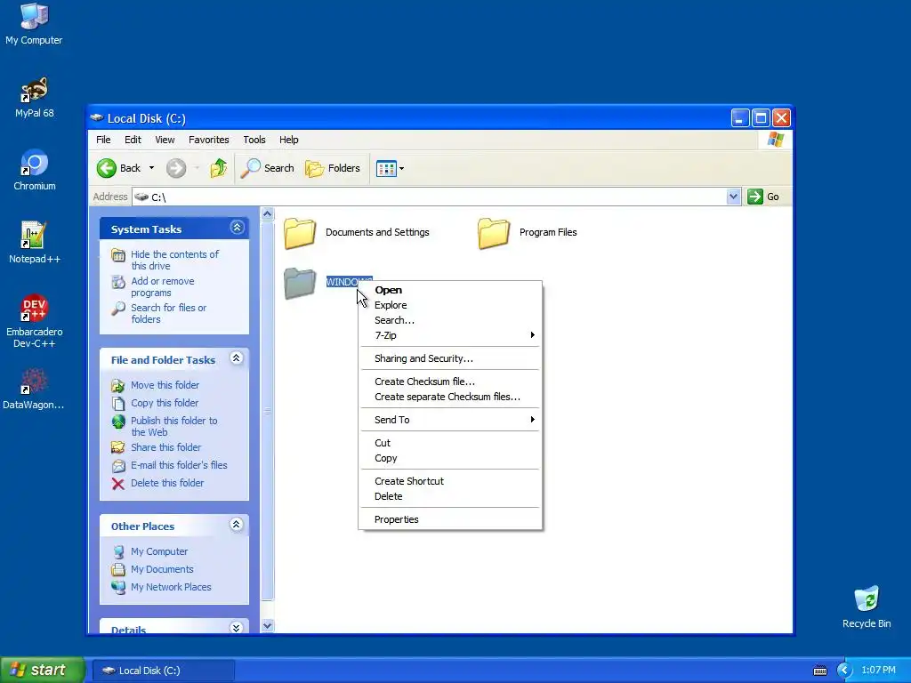
Task: Open DataWagon desktop shortcut
Action: 34,390
